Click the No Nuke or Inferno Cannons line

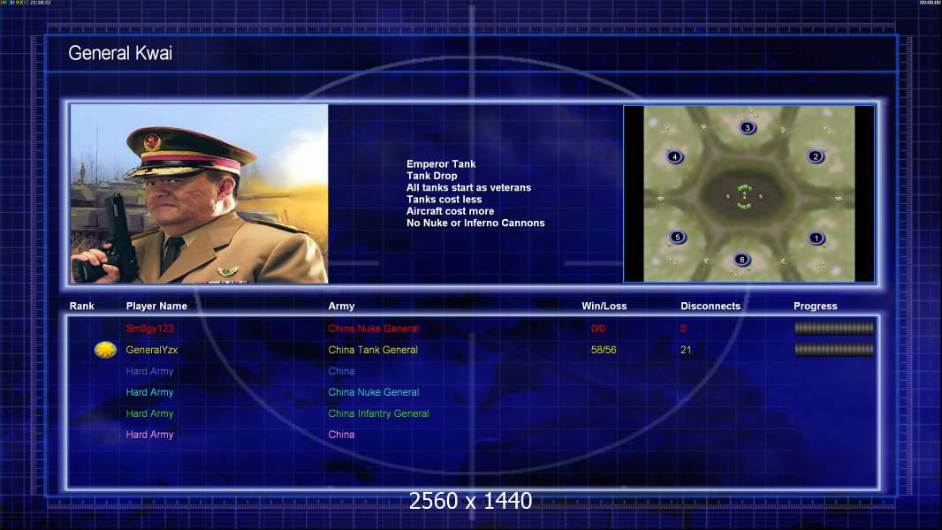click(475, 223)
